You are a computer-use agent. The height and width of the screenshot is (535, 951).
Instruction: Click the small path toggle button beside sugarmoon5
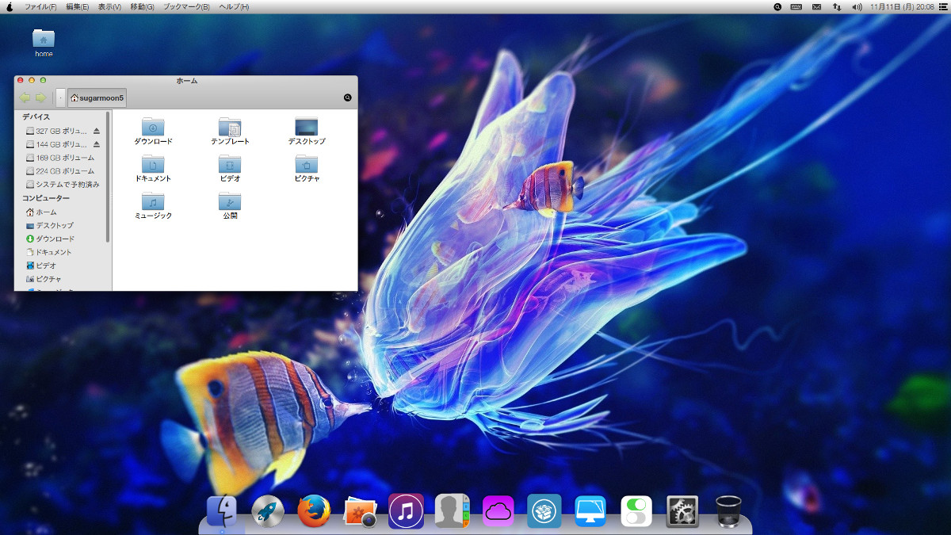61,97
